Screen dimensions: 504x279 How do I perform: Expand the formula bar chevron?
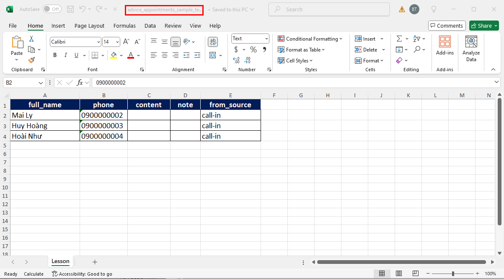[x=497, y=83]
